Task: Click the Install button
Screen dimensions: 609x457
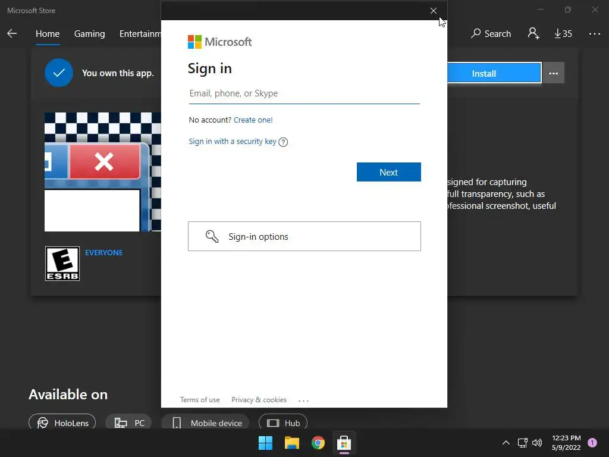Action: point(494,73)
